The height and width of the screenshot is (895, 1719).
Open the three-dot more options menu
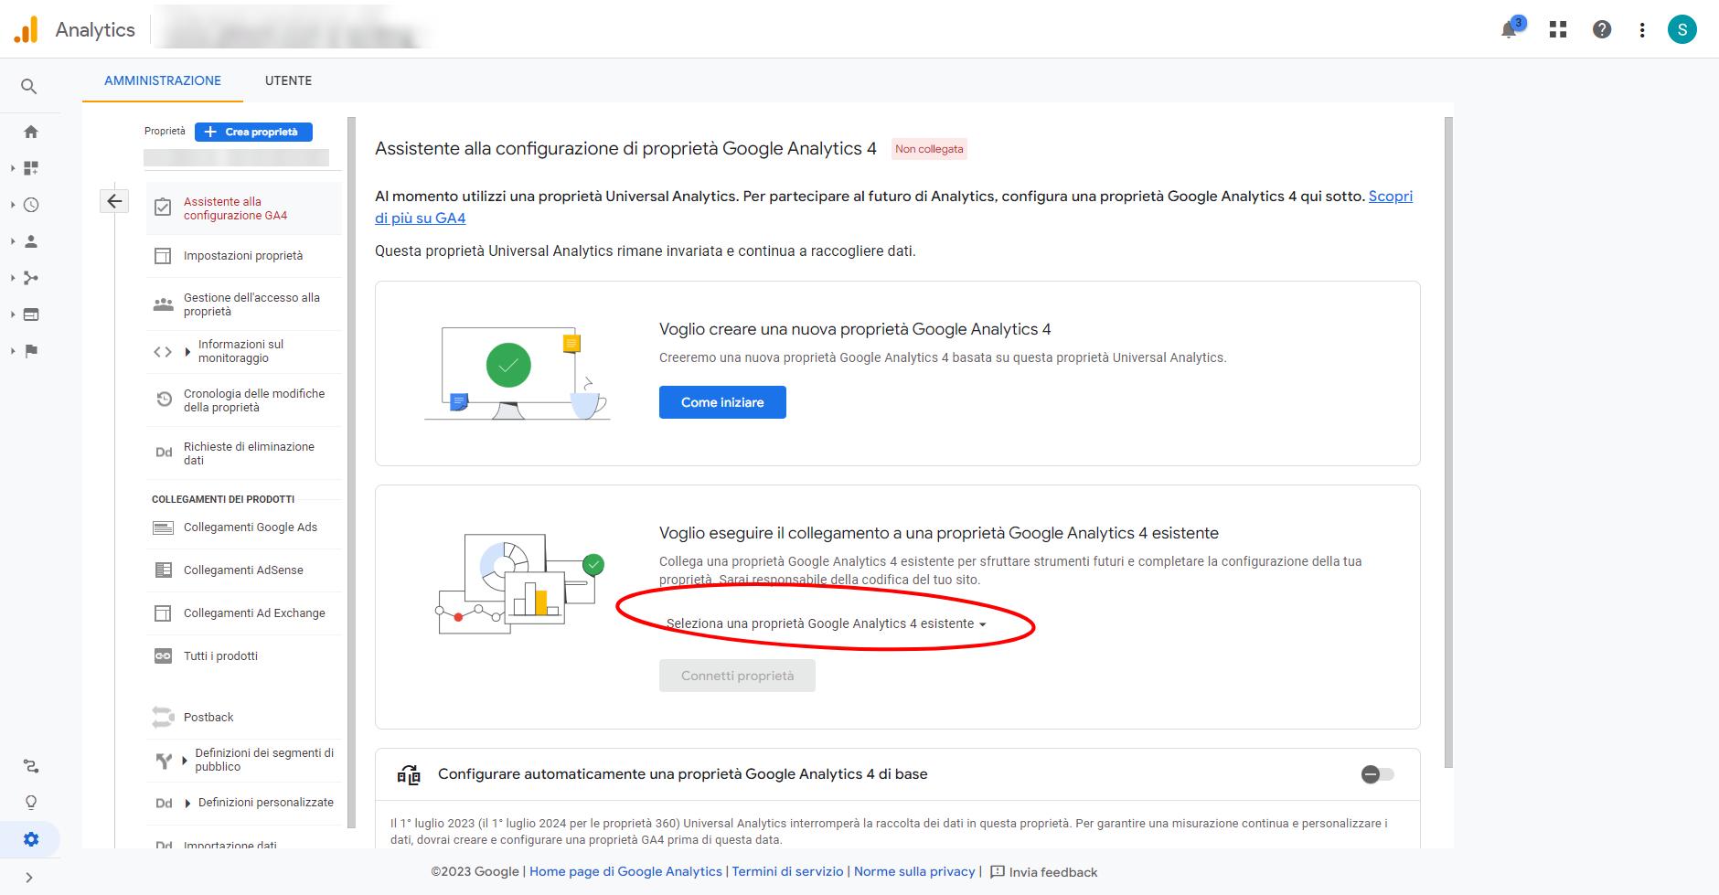point(1642,30)
